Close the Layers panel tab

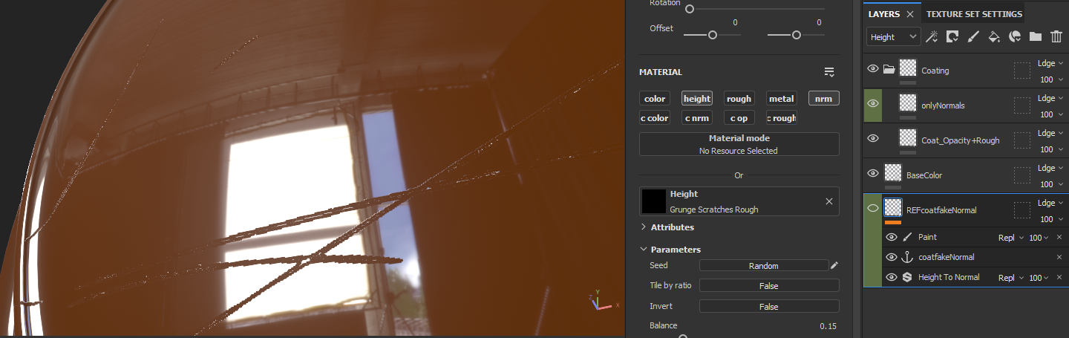click(909, 14)
